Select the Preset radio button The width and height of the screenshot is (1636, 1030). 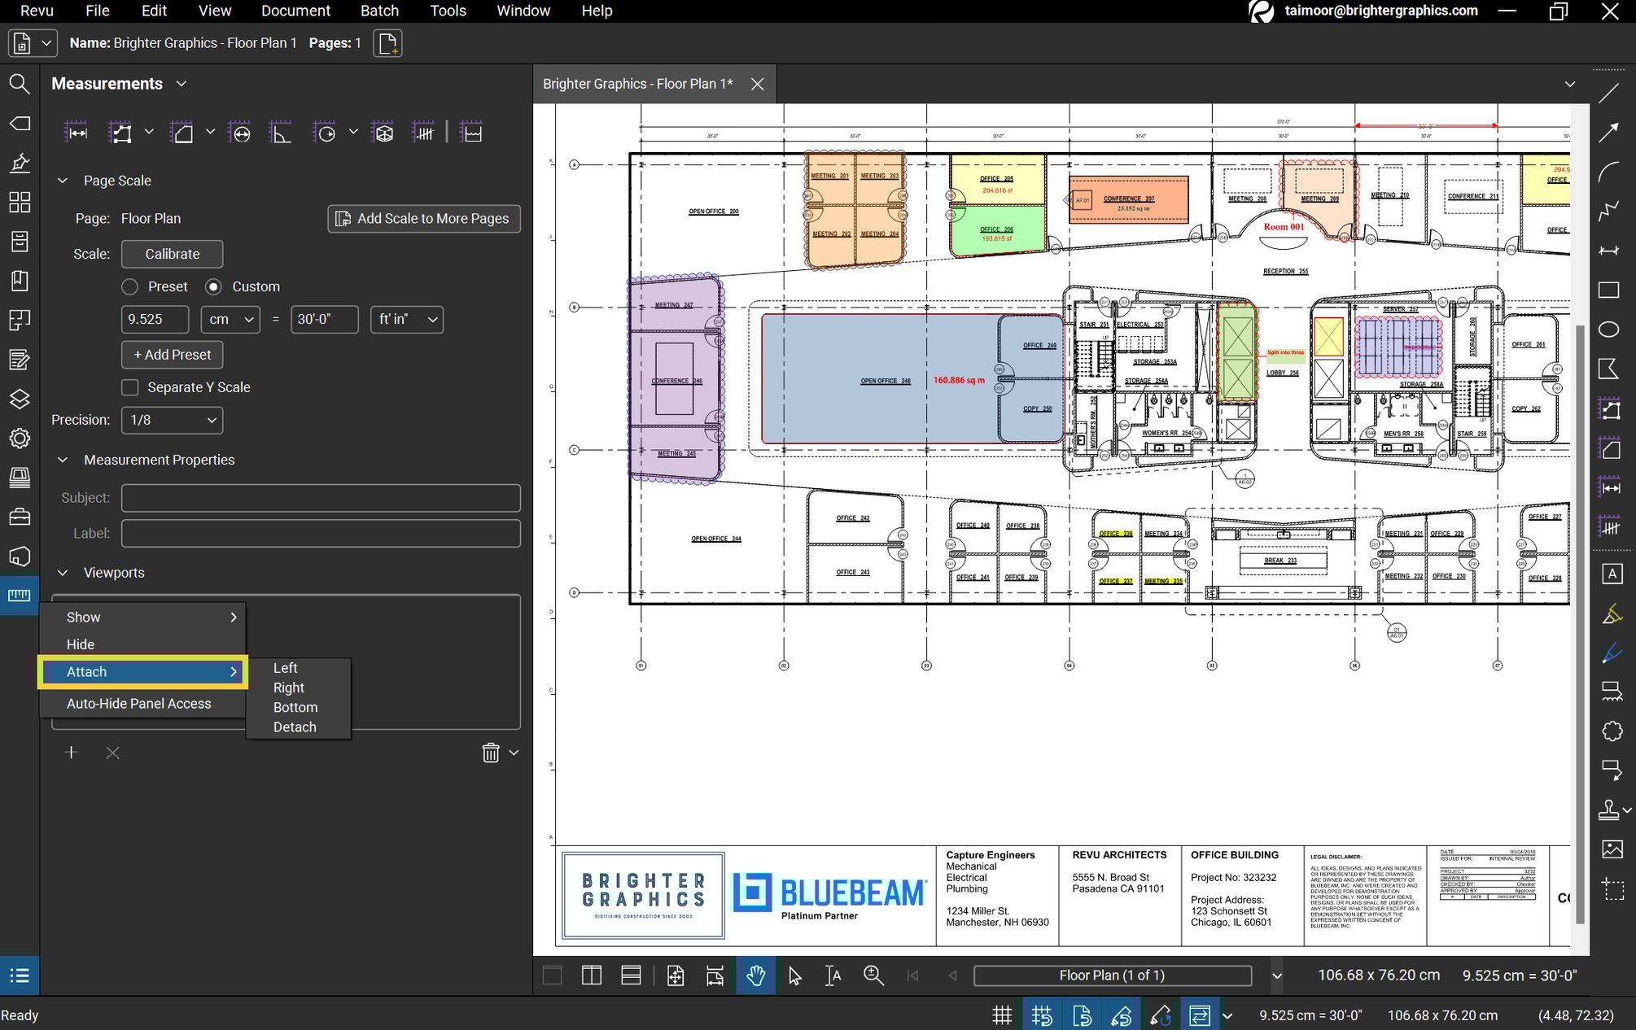tap(129, 286)
